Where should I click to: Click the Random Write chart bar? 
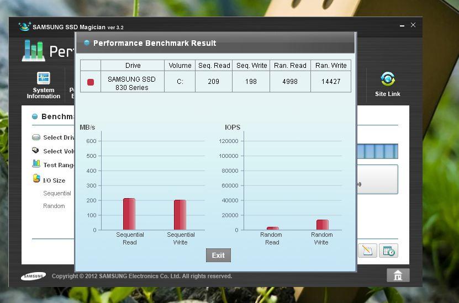pos(323,225)
